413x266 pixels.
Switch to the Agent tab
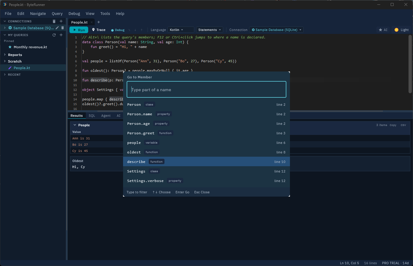pyautogui.click(x=106, y=116)
